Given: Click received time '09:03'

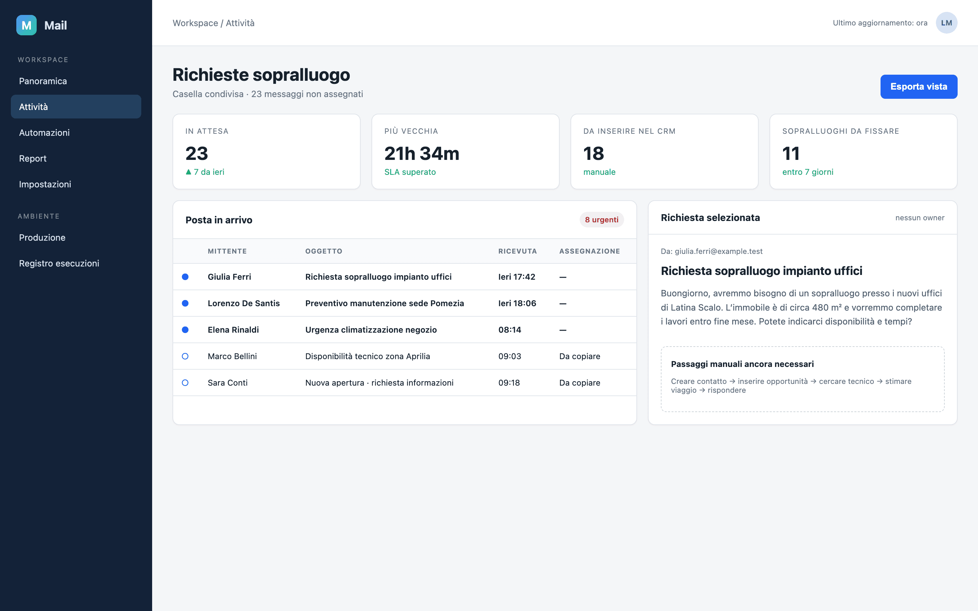Looking at the screenshot, I should (x=510, y=356).
